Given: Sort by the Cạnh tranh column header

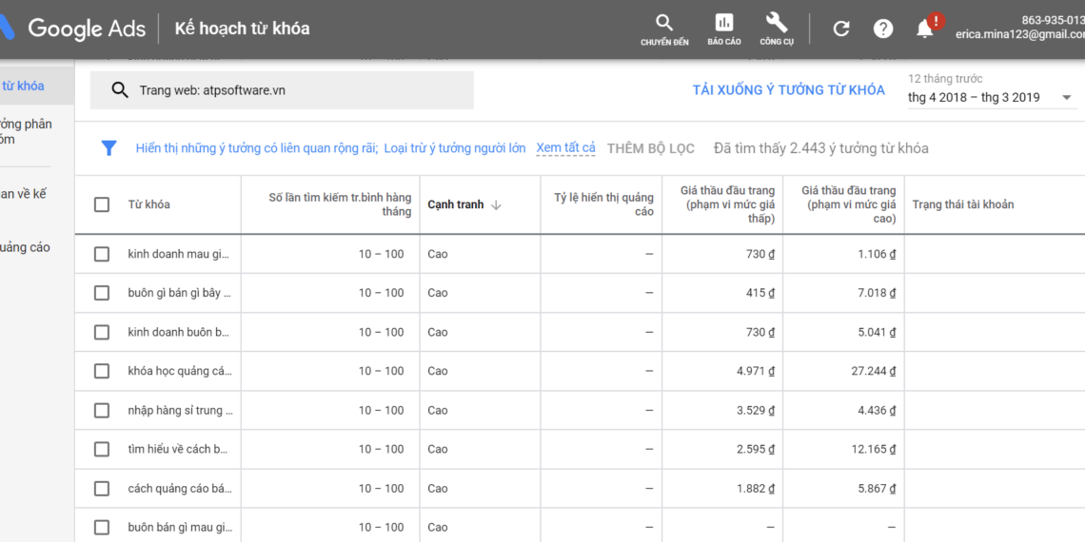Looking at the screenshot, I should 455,204.
